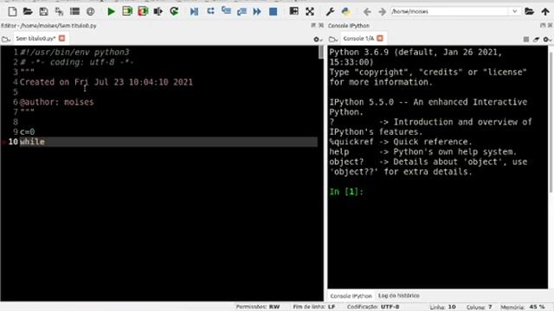The height and width of the screenshot is (311, 554).
Task: Open the file list icon
Action: click(x=74, y=11)
